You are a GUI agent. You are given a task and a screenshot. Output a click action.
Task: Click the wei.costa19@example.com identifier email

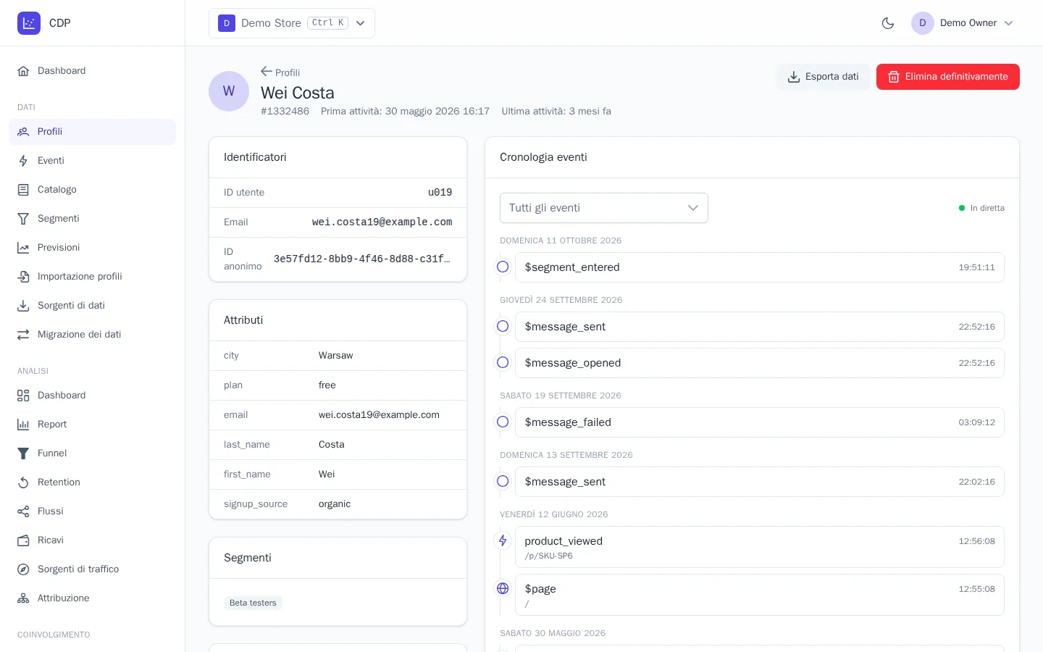click(382, 222)
